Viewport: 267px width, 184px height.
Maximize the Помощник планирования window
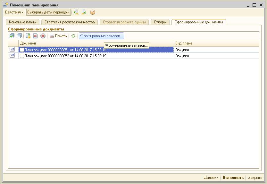click(254, 5)
